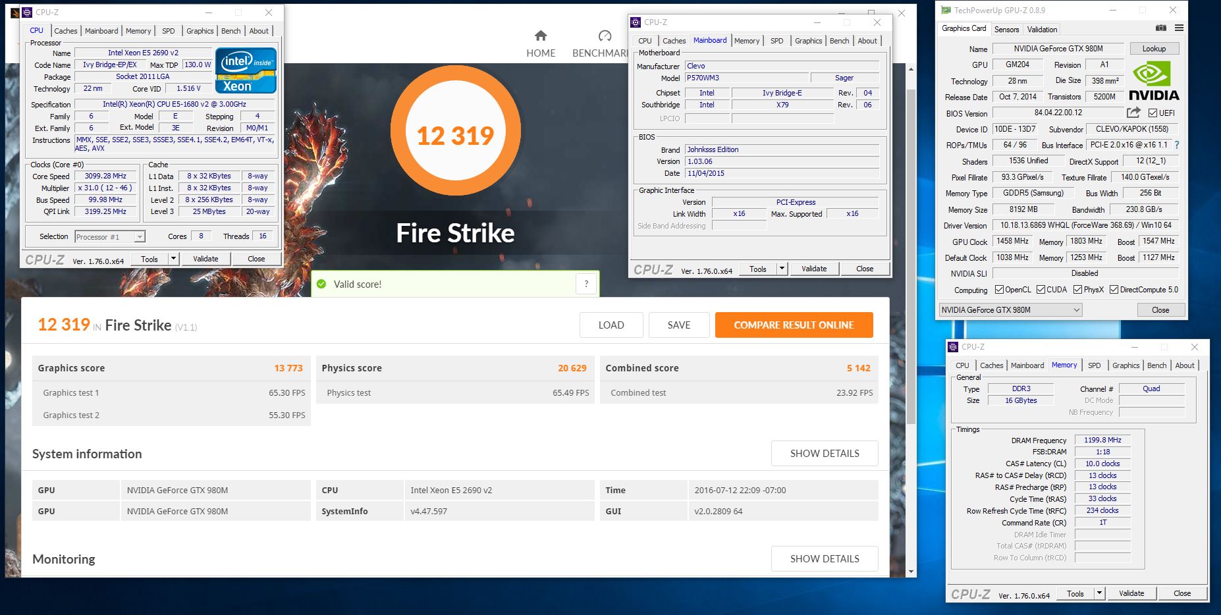Click the Memory Size 8192 MB field

(1023, 209)
